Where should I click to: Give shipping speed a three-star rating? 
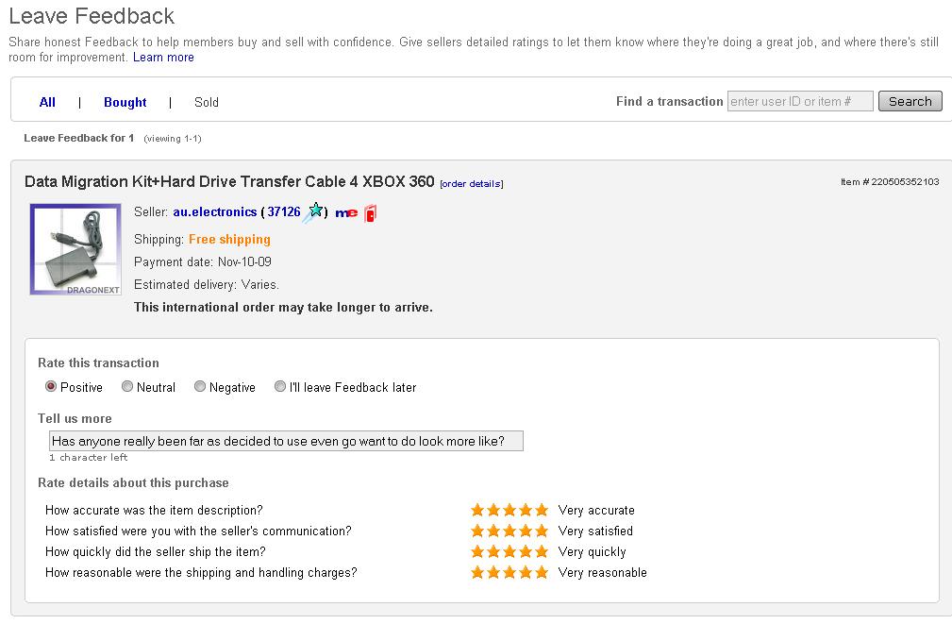(509, 551)
